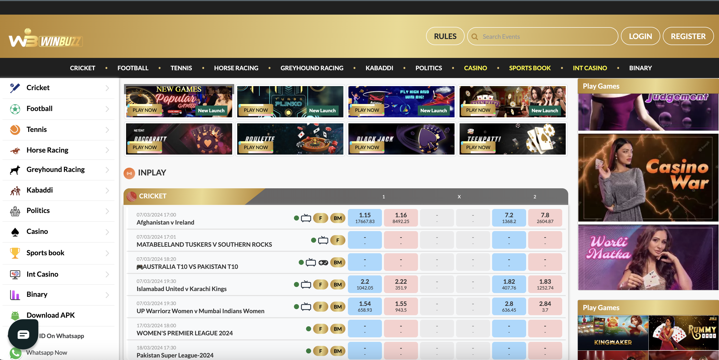Screen dimensions: 719x360
Task: Click the REGISTER button
Action: (x=688, y=36)
